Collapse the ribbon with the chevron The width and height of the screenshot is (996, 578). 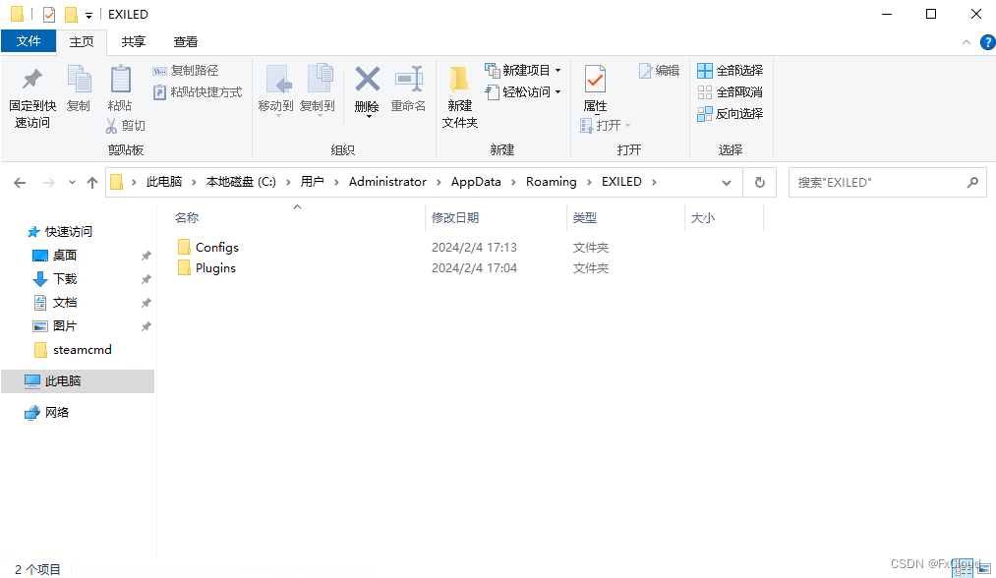tap(967, 42)
